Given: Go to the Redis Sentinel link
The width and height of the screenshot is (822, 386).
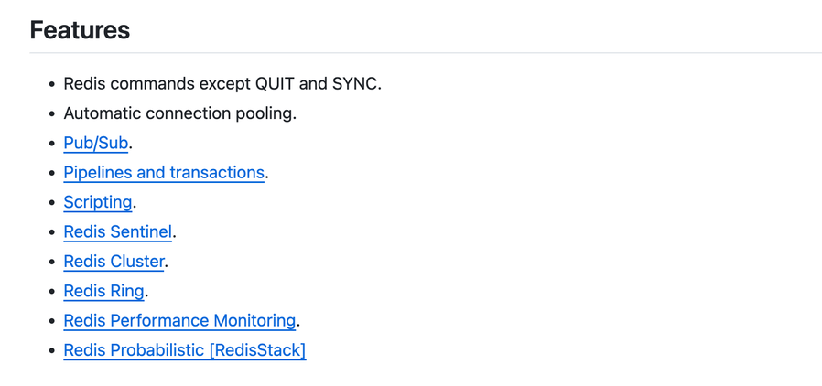Looking at the screenshot, I should click(117, 231).
